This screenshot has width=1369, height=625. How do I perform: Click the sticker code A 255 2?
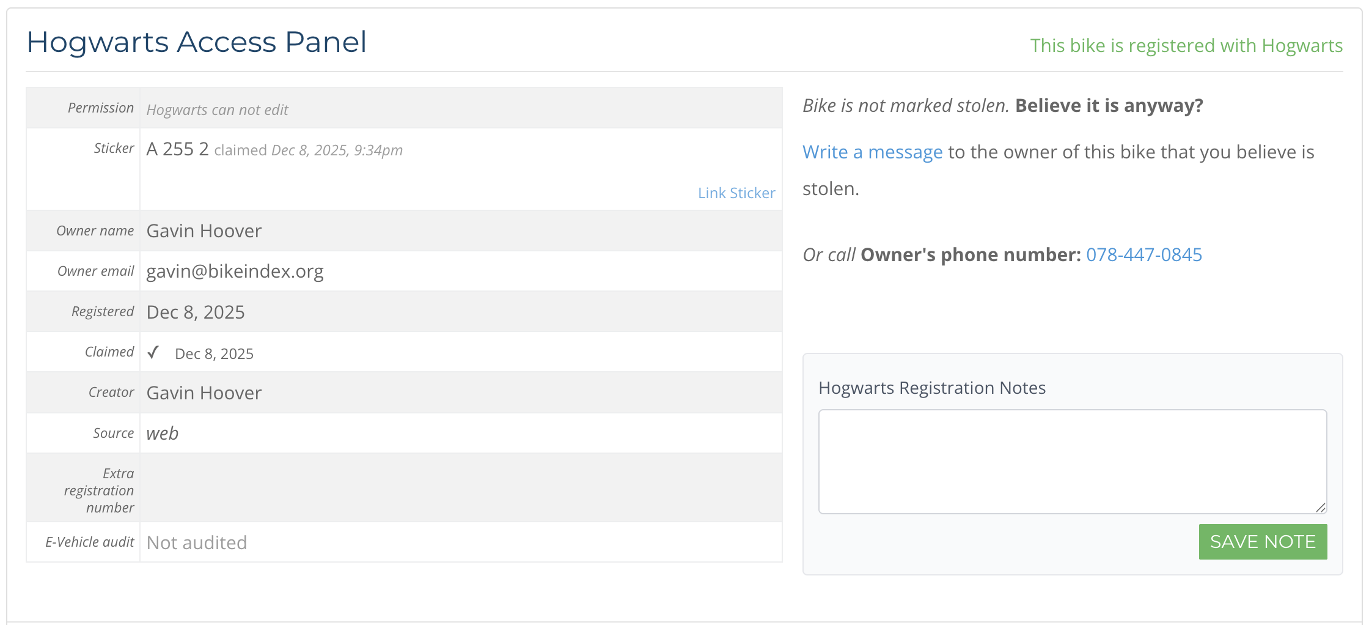coord(177,149)
